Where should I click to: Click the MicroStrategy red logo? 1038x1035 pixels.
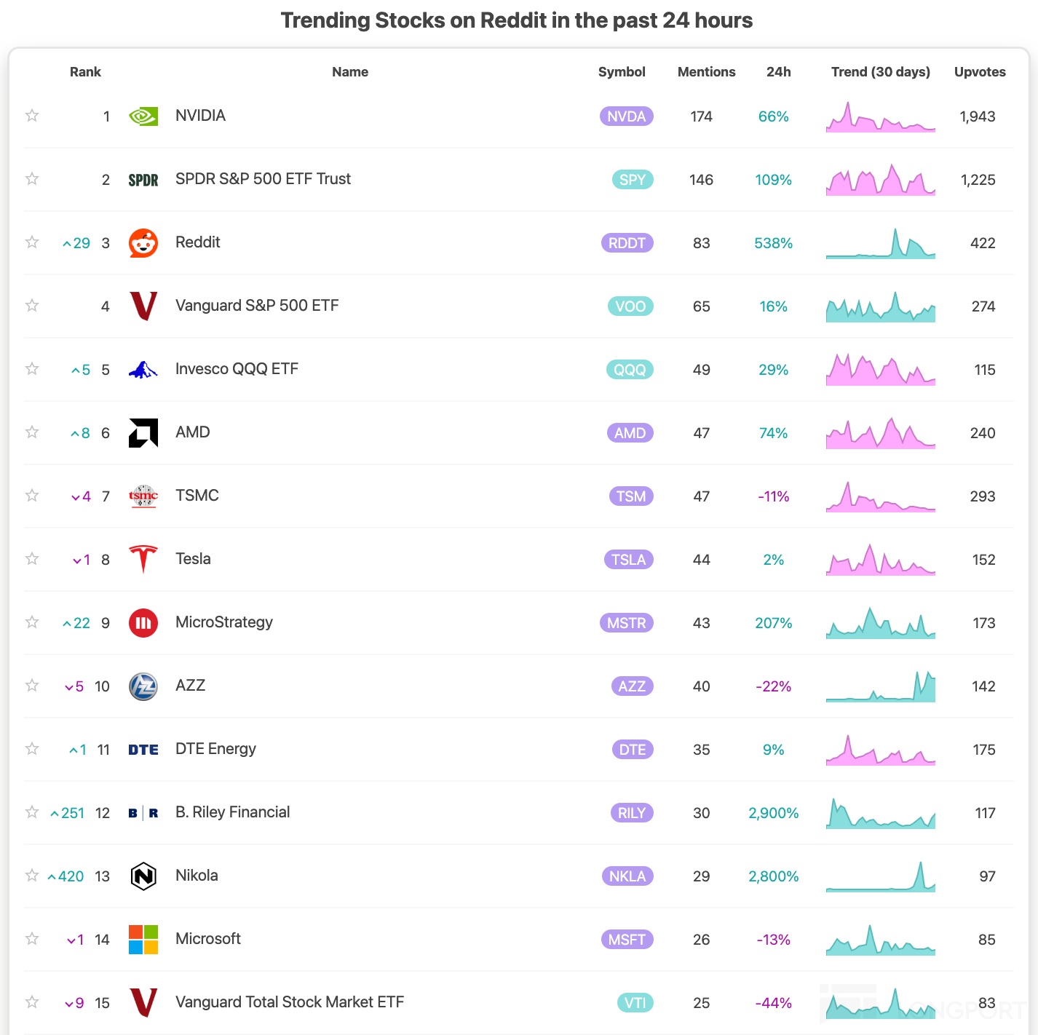point(143,623)
